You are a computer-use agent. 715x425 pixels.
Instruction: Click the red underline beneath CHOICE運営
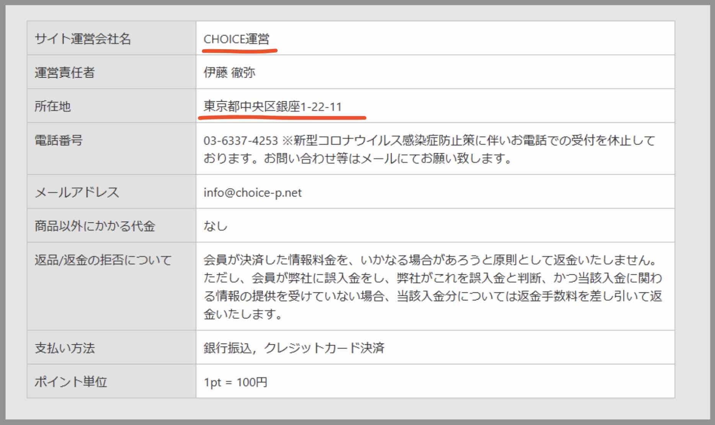(x=239, y=50)
